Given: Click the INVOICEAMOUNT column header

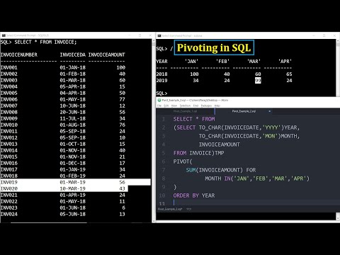Looking at the screenshot, I should coord(106,55).
